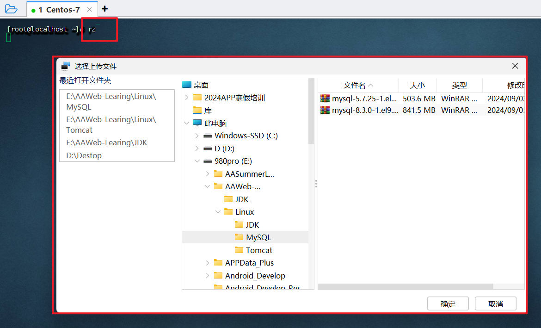The height and width of the screenshot is (328, 541).
Task: Select the mysql-8.3.0 archive file icon
Action: 325,110
